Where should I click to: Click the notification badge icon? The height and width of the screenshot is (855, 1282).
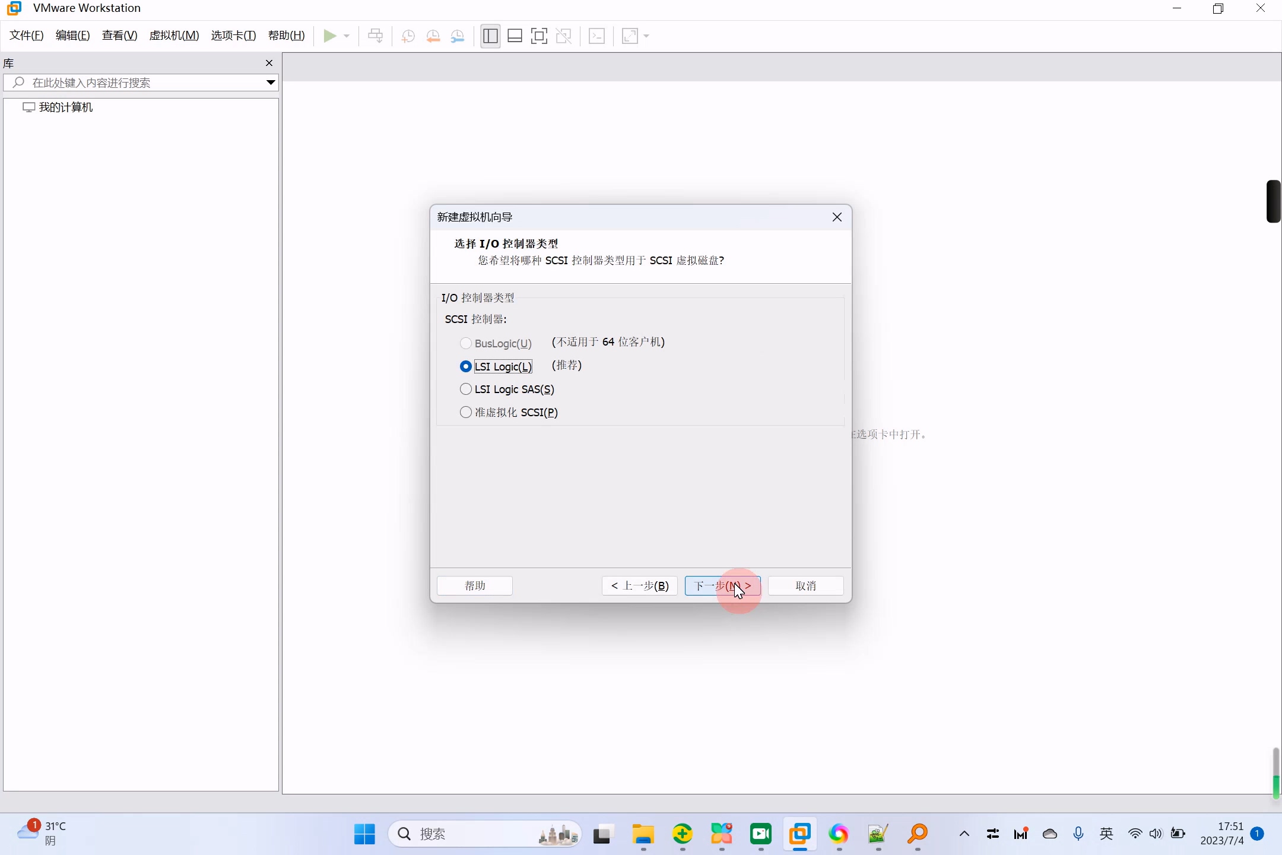pyautogui.click(x=1257, y=834)
